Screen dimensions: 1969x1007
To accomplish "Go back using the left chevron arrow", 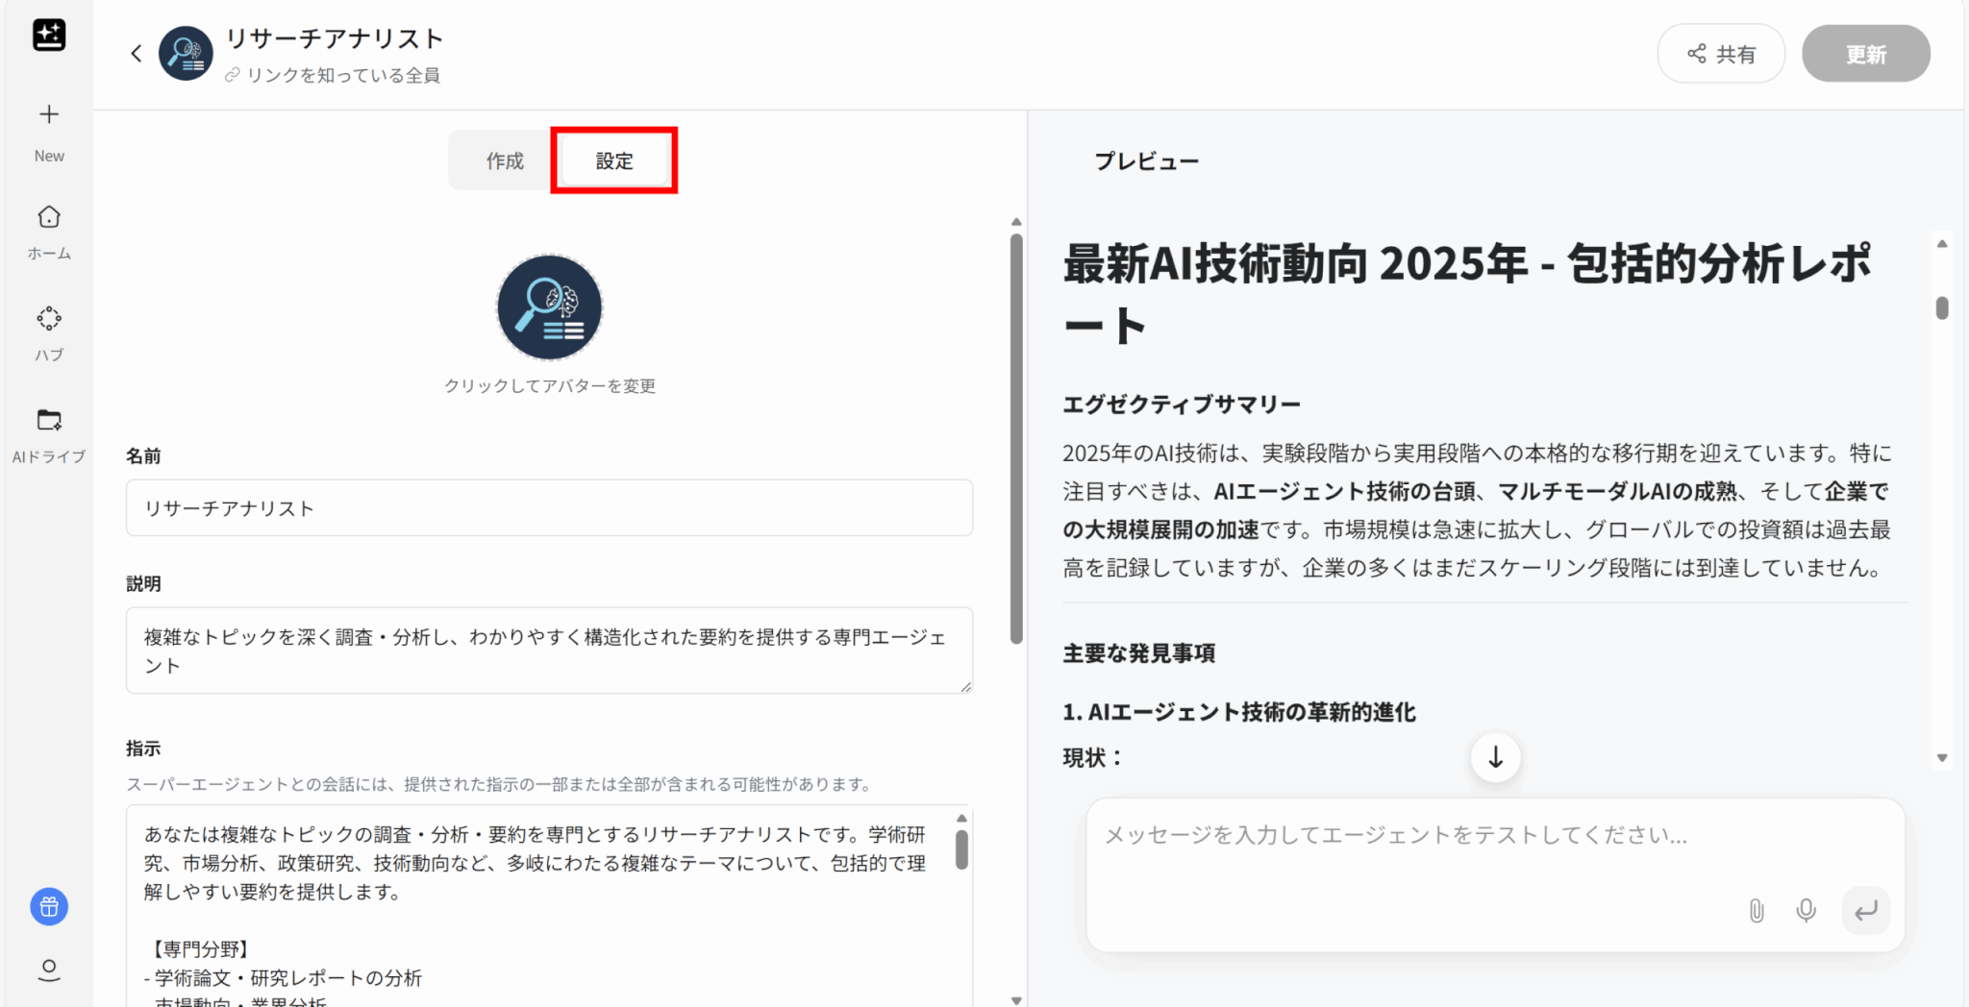I will point(137,54).
